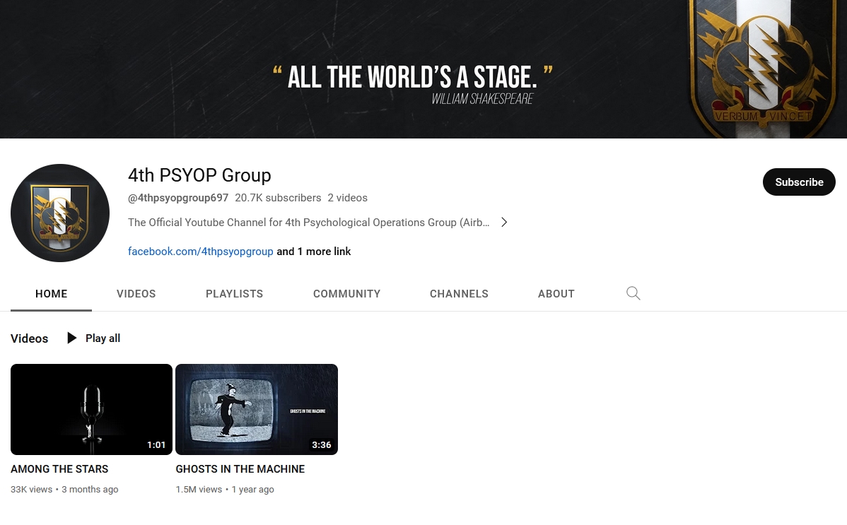Open the Home tab

(x=52, y=294)
